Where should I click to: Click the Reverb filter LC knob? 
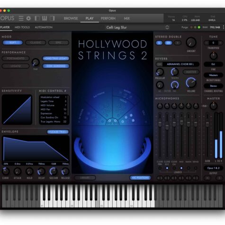point(160,85)
